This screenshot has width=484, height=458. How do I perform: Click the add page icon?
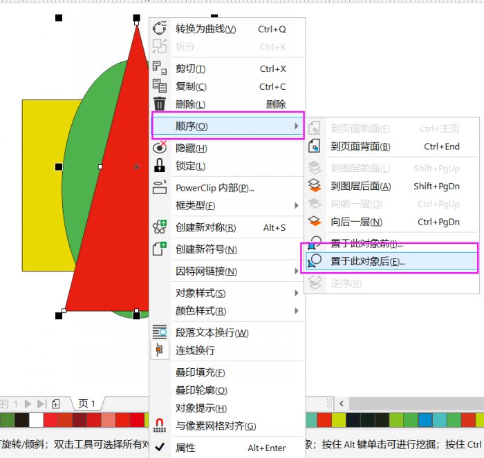(55, 403)
